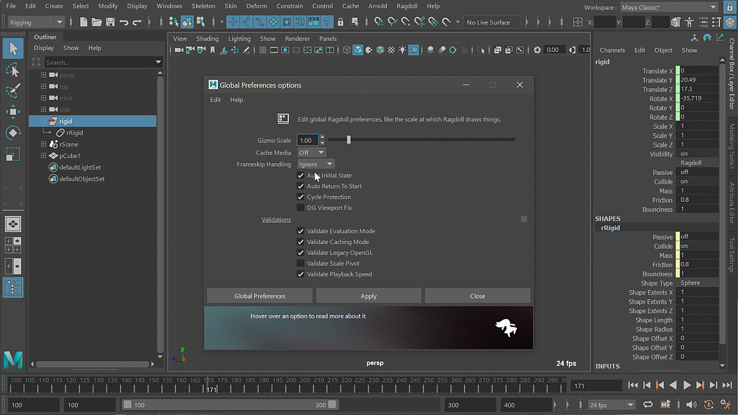This screenshot has width=738, height=415.
Task: Click the lock icon at top right
Action: click(x=730, y=7)
